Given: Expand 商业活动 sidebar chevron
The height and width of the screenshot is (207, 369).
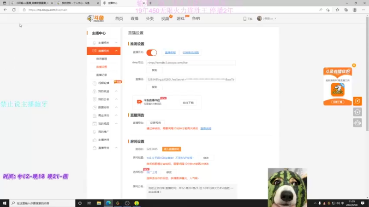Looking at the screenshot, I should click(116, 115).
